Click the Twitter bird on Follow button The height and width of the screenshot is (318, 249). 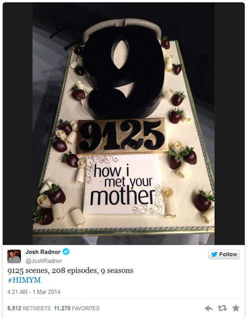point(214,254)
